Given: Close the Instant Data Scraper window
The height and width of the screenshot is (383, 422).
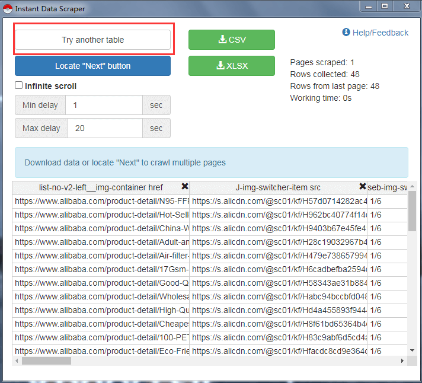Looking at the screenshot, I should (x=407, y=7).
